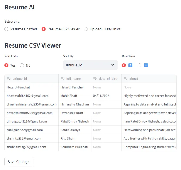Click the down arrow sort direction icon
This screenshot has height=170, width=181.
146,65
